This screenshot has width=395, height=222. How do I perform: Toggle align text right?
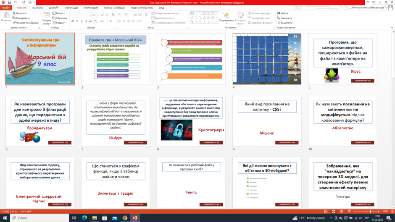[129, 21]
